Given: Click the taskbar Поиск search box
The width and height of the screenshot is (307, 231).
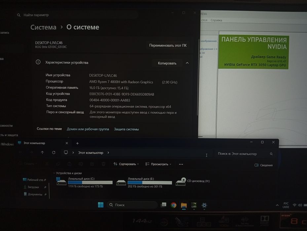Looking at the screenshot, I should [x=133, y=205].
